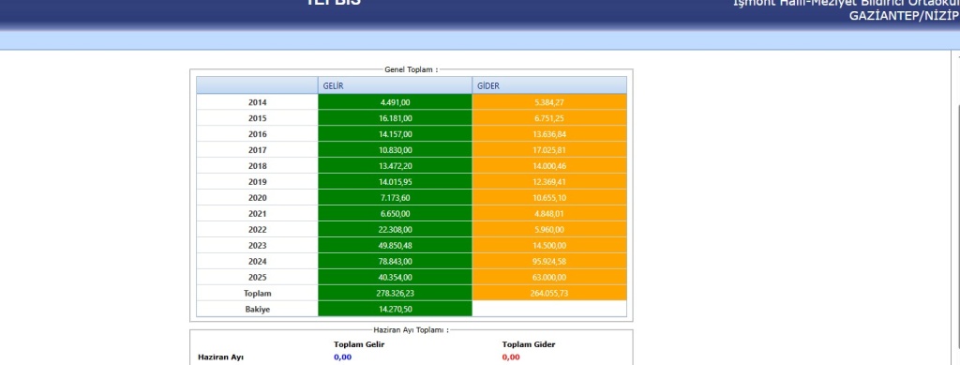This screenshot has width=960, height=365.
Task: Select the 2025 year row label
Action: click(257, 278)
